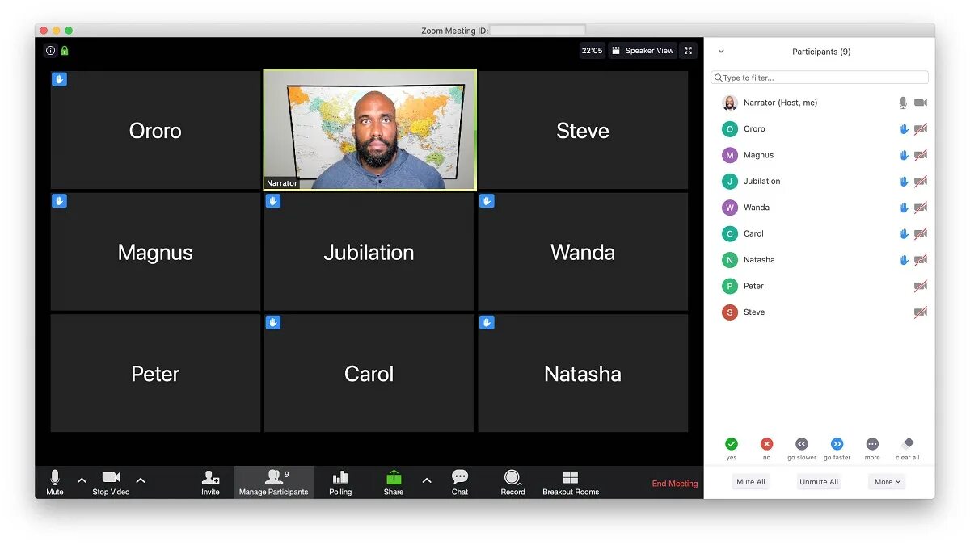This screenshot has height=545, width=970.
Task: Click Ororo's muted video icon
Action: [921, 129]
